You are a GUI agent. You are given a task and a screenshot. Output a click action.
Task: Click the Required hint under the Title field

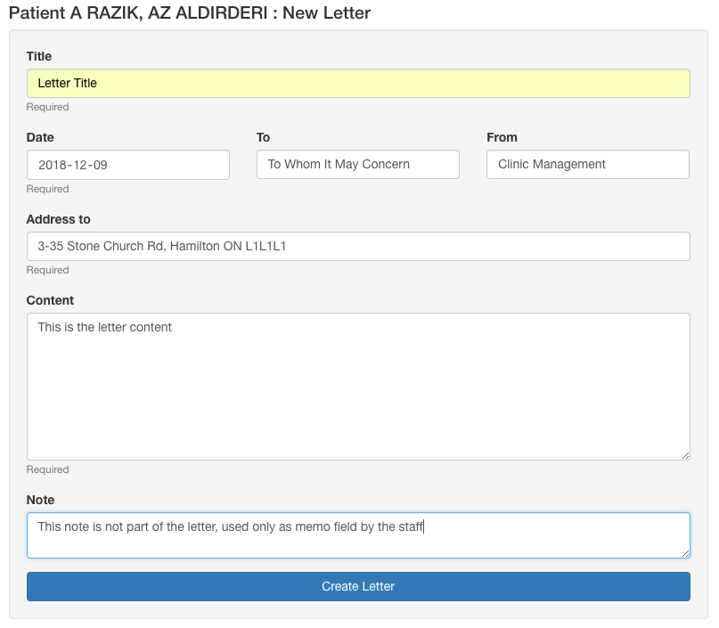[x=48, y=107]
